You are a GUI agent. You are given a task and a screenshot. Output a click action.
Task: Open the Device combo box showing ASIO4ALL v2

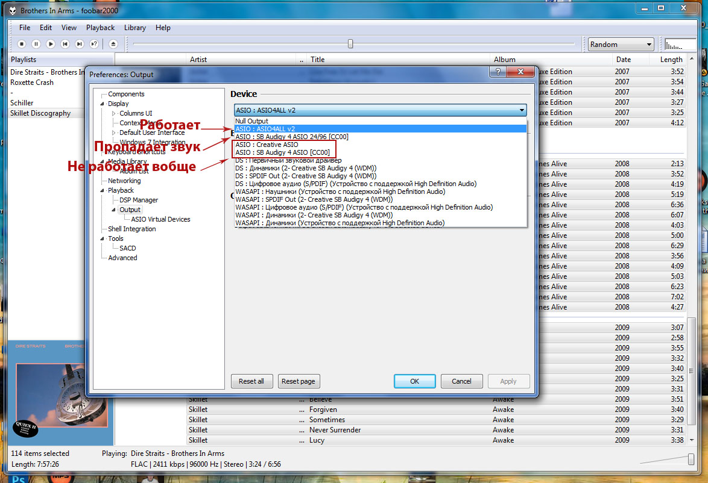[x=380, y=110]
